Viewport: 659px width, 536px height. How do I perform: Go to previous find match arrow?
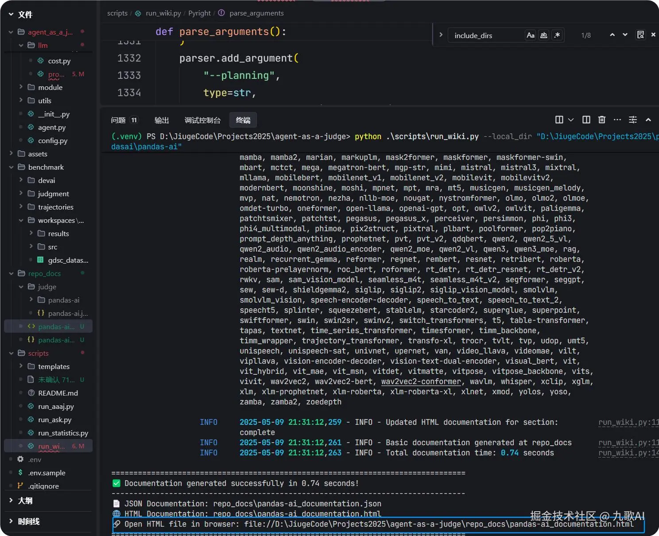[x=612, y=35]
